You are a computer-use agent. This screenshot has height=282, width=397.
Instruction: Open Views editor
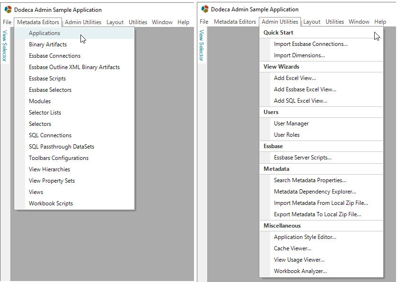[x=74, y=192]
